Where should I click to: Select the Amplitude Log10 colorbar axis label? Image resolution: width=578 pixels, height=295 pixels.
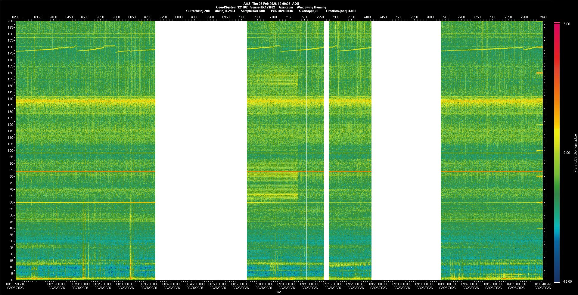[575, 153]
